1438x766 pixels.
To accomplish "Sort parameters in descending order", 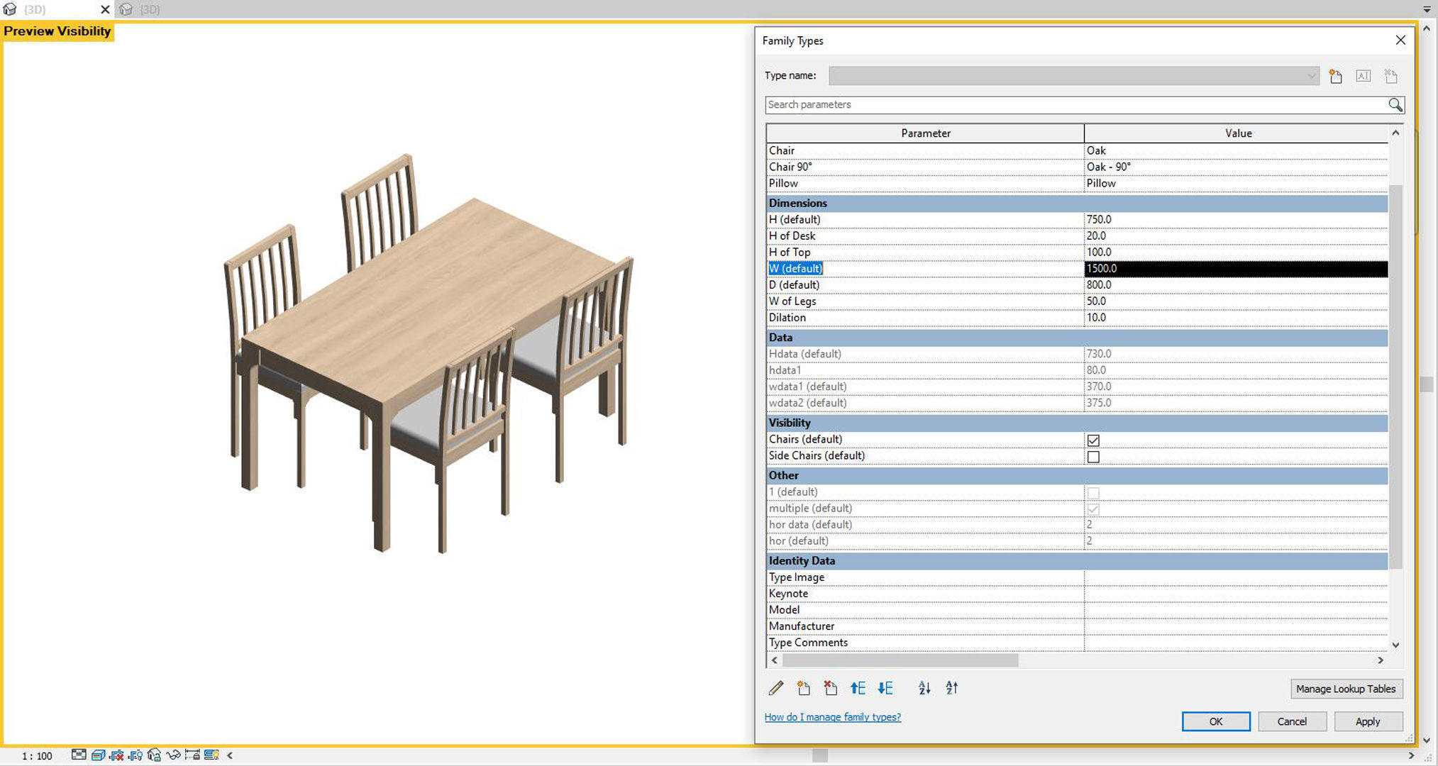I will [951, 688].
